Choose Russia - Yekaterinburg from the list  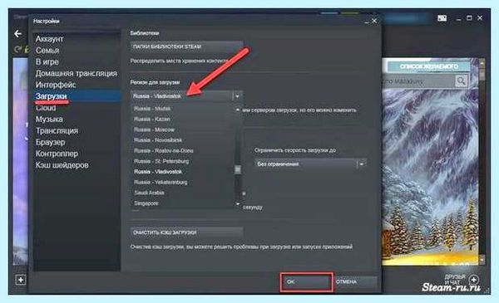[161, 182]
